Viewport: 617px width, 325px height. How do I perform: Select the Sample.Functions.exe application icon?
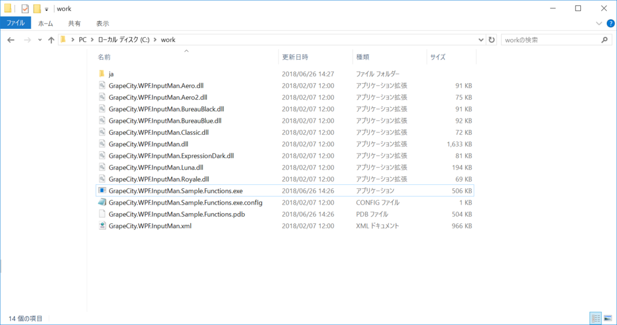102,191
